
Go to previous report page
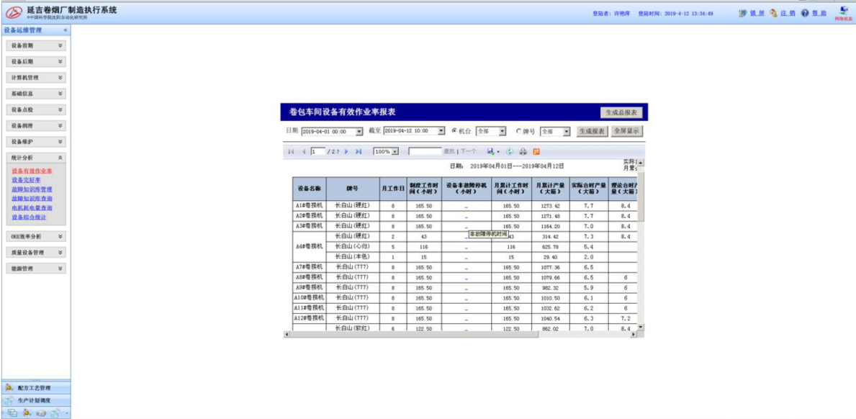pyautogui.click(x=304, y=152)
